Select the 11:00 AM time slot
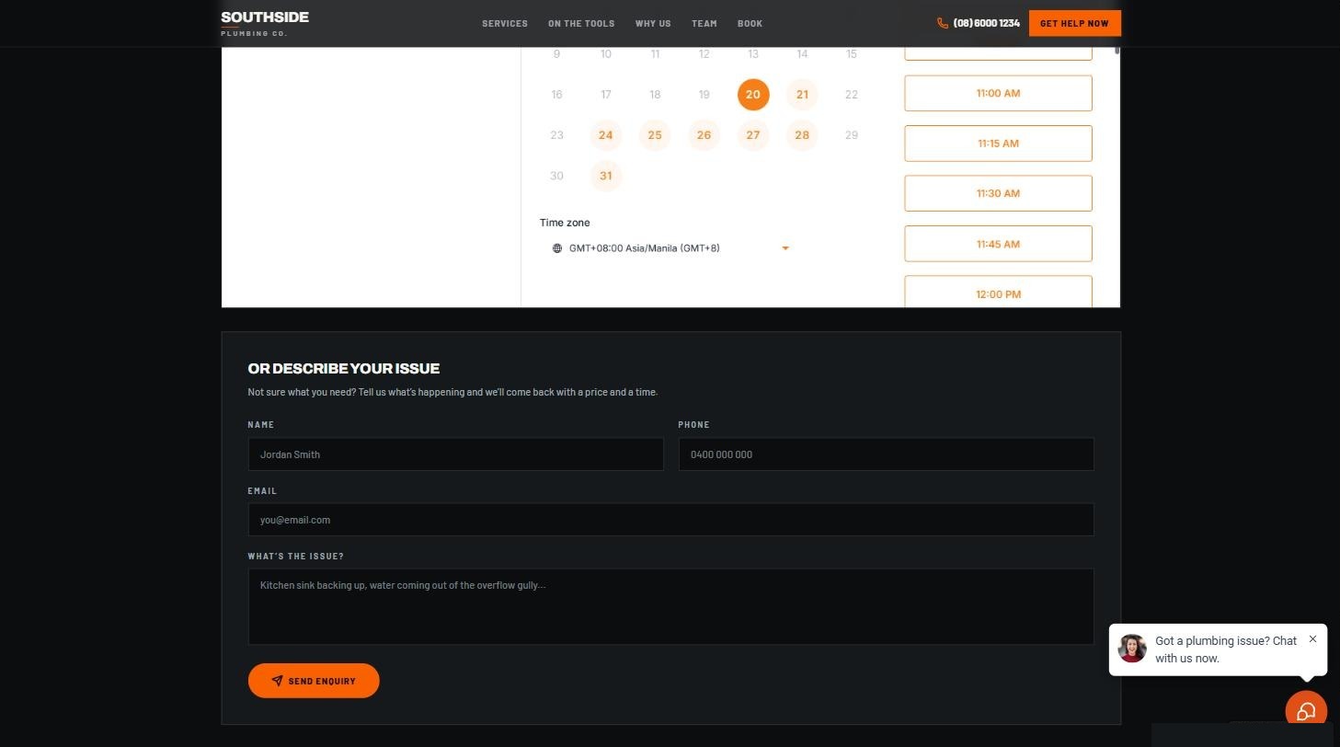The image size is (1340, 747). tap(998, 93)
